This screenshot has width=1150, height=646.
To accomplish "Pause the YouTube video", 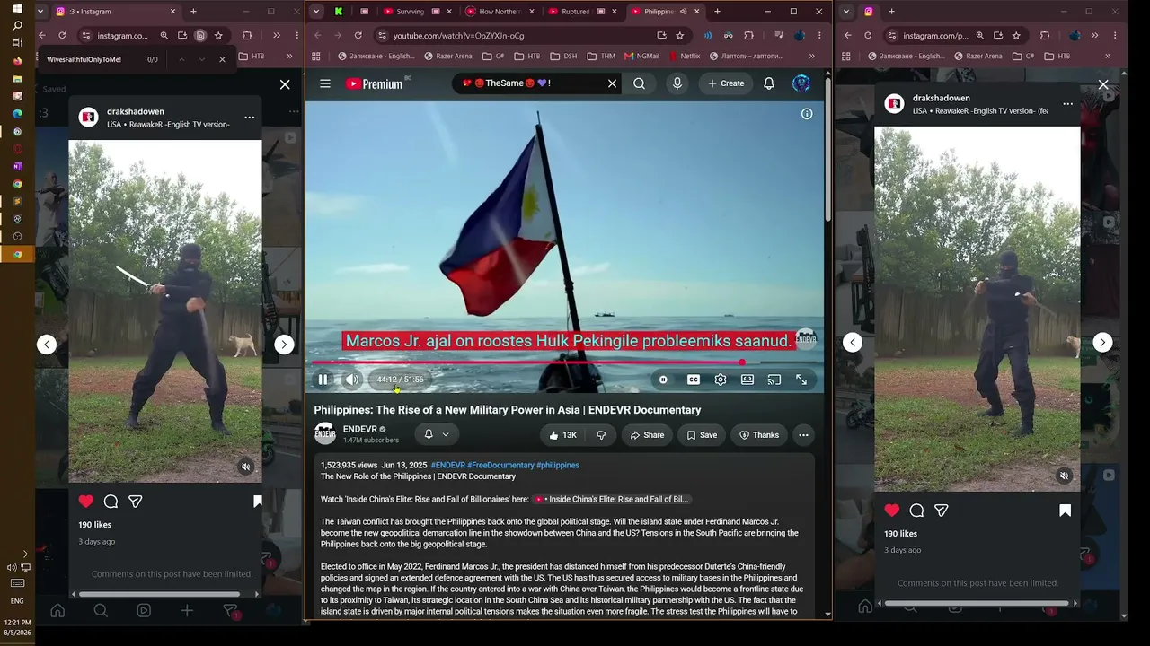I will coord(323,380).
